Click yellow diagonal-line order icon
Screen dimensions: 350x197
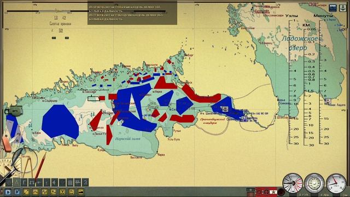point(26,192)
